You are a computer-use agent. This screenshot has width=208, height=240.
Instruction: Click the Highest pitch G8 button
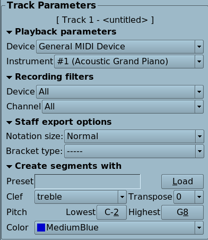click(x=183, y=212)
